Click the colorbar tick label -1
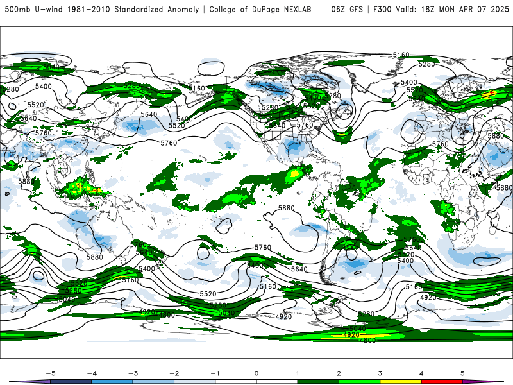The image size is (513, 385). point(215,373)
